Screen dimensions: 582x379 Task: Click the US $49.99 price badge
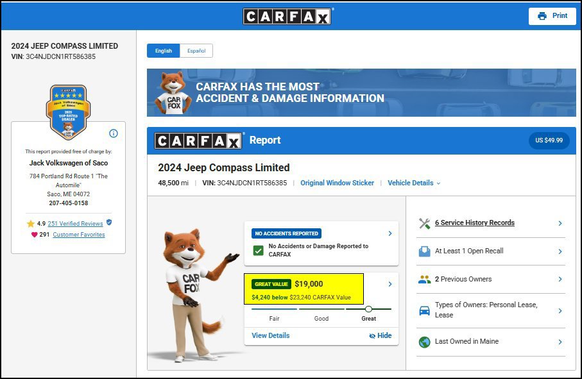click(549, 140)
